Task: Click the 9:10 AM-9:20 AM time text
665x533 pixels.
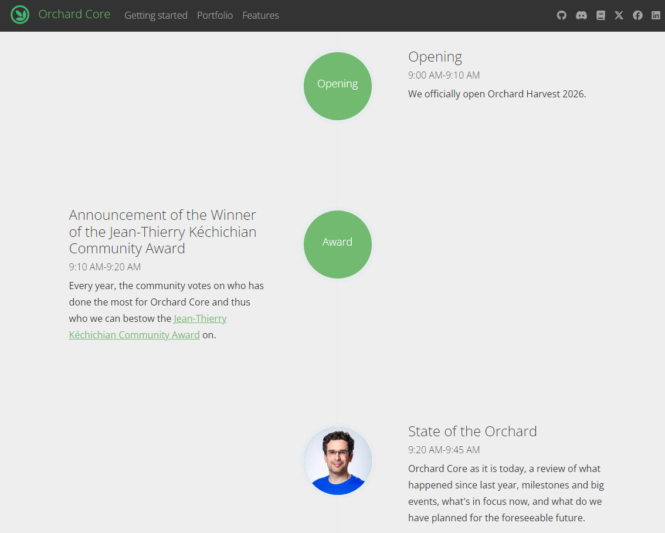Action: pos(105,267)
